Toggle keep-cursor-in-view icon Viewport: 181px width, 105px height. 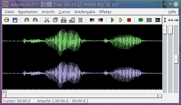pos(149,20)
